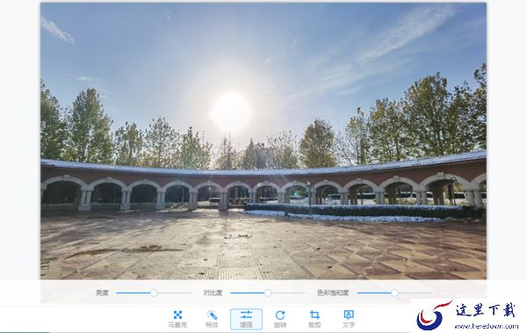The width and height of the screenshot is (527, 333).
Task: Open the Effects (特效) magic wand tool
Action: (212, 319)
